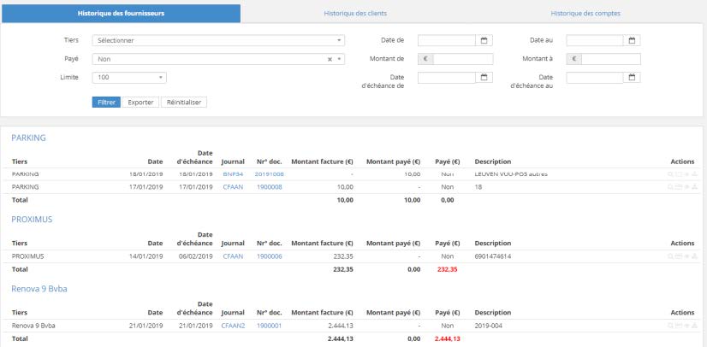The height and width of the screenshot is (347, 707).
Task: Focus the Date au input field
Action: point(595,40)
